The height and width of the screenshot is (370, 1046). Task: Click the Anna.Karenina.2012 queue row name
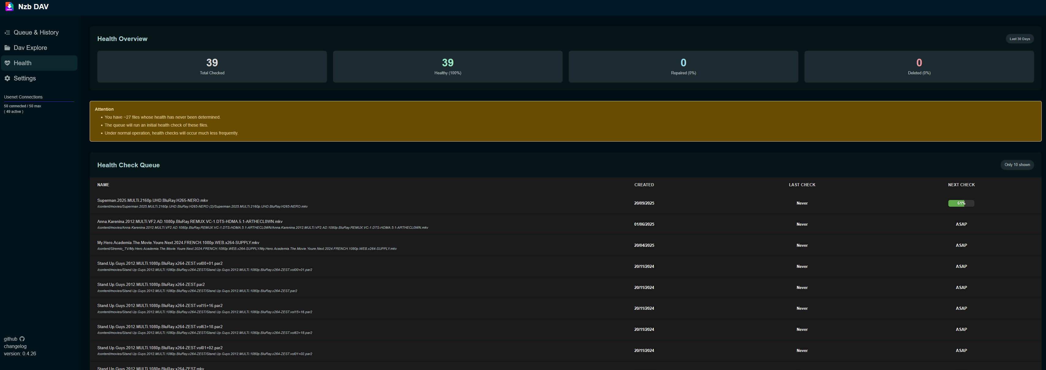coord(189,221)
